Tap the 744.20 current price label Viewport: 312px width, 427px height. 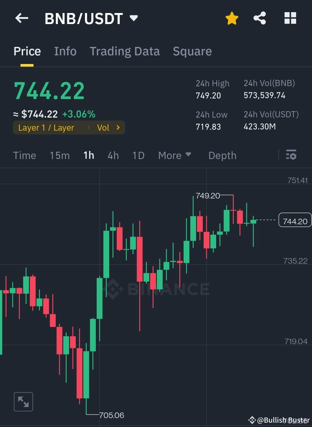[295, 220]
